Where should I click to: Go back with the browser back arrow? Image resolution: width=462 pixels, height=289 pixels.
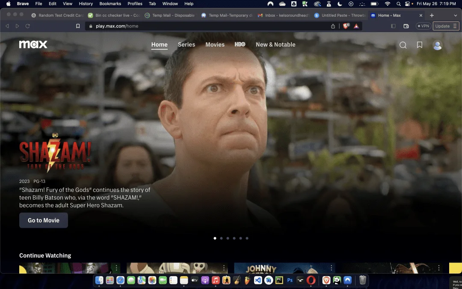coord(7,26)
